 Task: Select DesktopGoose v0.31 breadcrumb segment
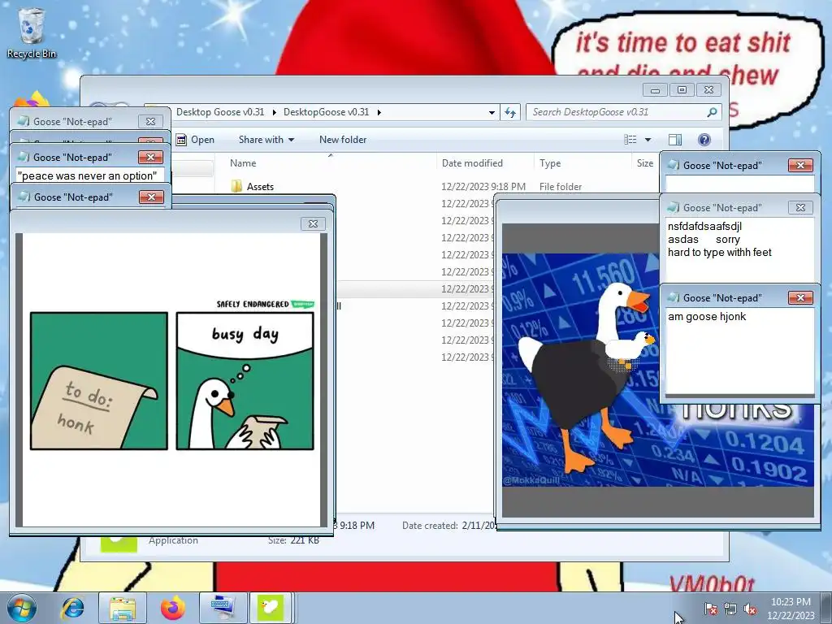(x=326, y=112)
